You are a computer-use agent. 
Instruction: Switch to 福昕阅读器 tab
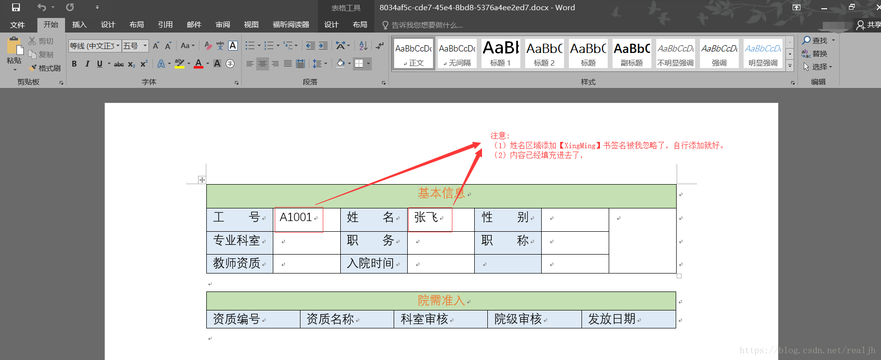[x=291, y=25]
